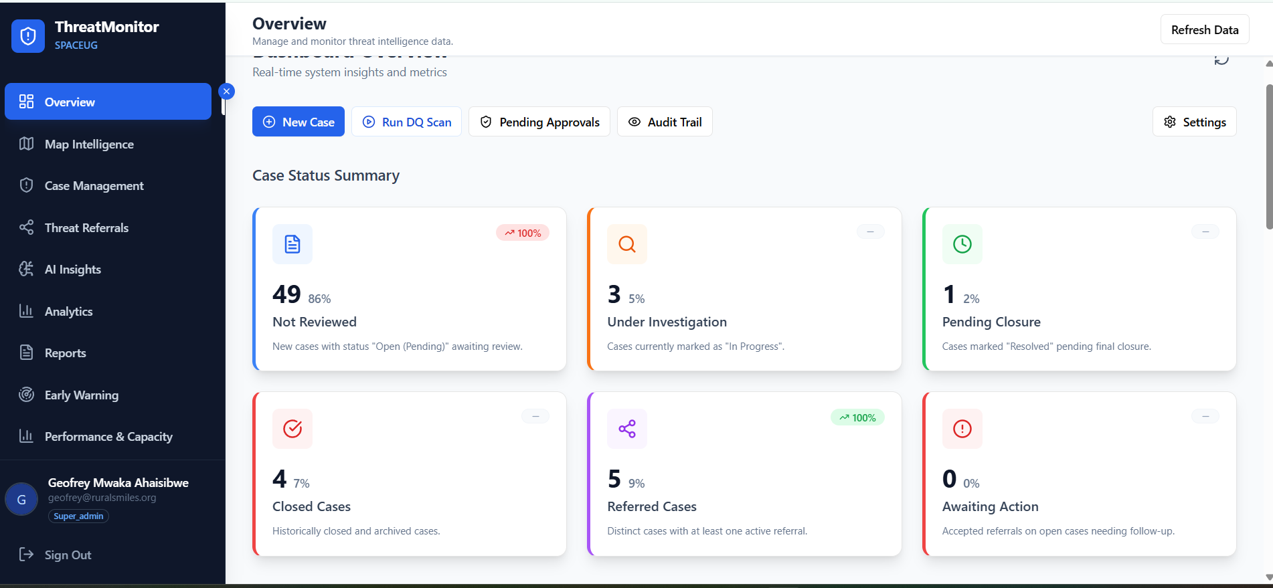
Task: Open Pending Approvals
Action: (x=539, y=122)
